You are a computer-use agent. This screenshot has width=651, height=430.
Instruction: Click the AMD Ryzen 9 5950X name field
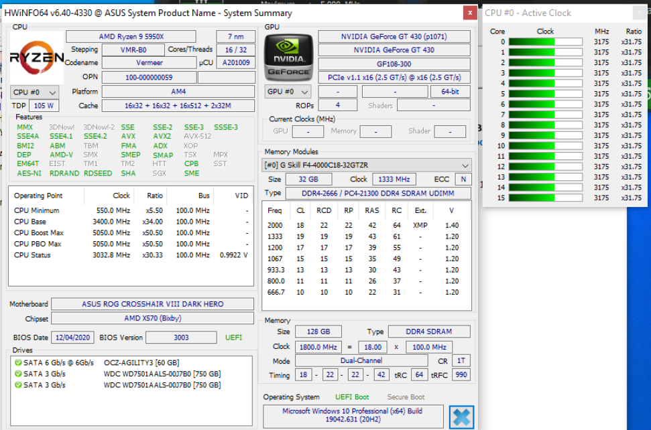tap(131, 36)
